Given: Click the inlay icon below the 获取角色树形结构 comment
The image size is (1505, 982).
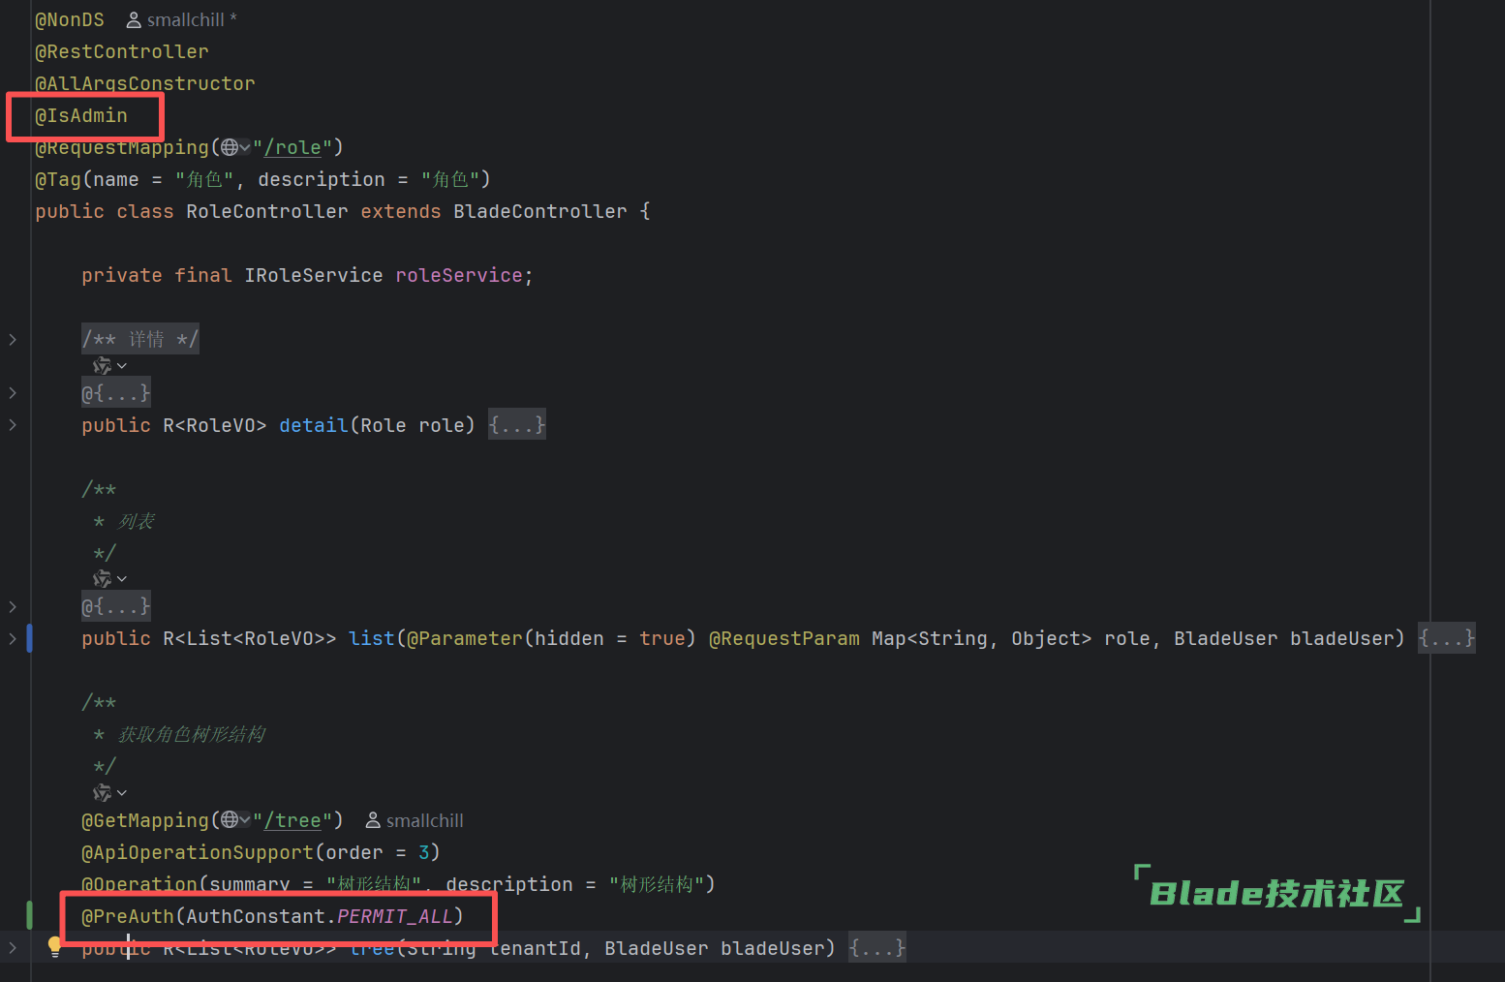Looking at the screenshot, I should pos(103,793).
